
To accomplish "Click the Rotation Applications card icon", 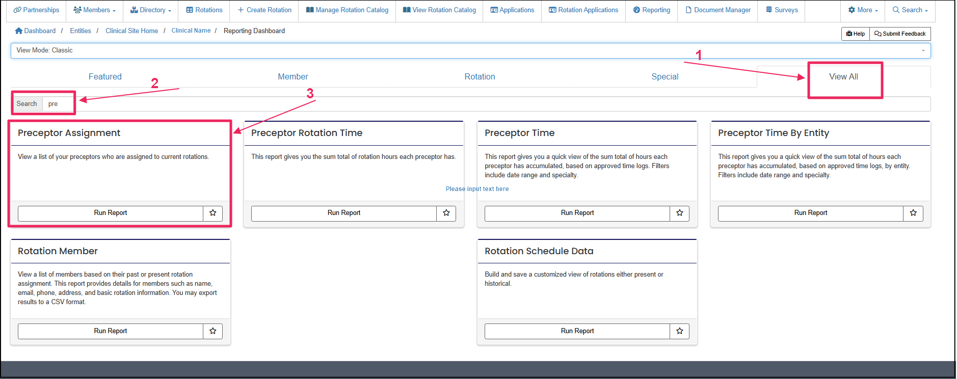I will point(552,10).
